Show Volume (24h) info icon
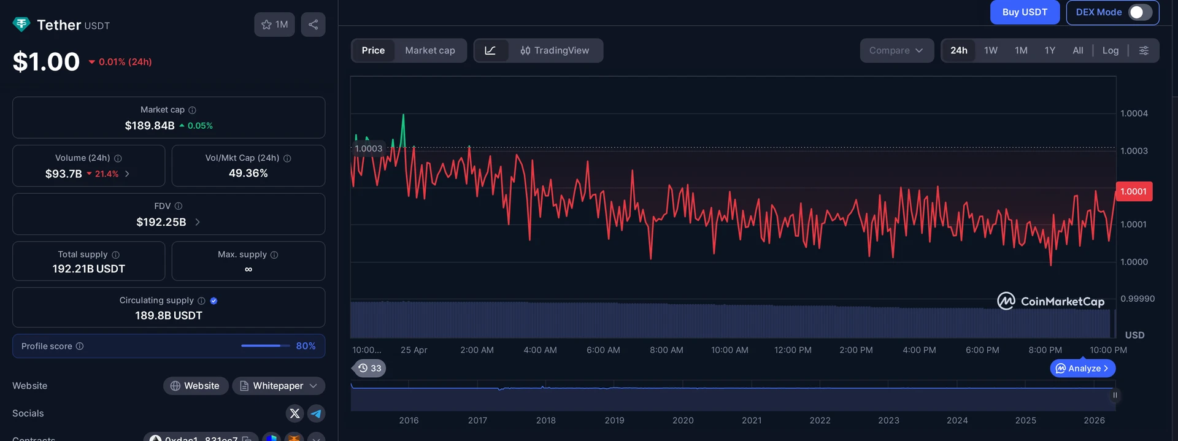The width and height of the screenshot is (1178, 441). [x=118, y=158]
